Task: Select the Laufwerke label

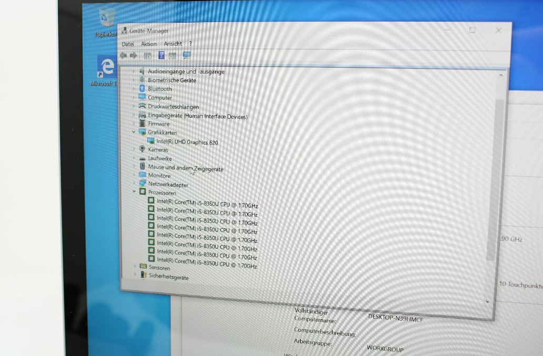Action: tap(160, 159)
